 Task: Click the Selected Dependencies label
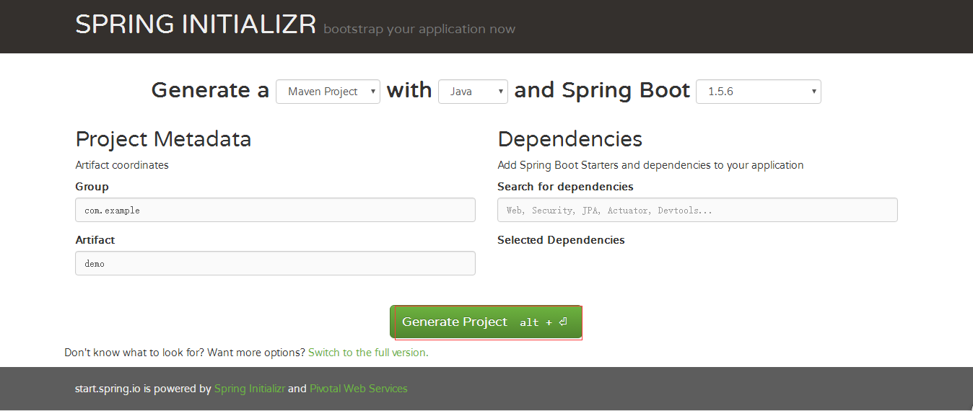point(561,240)
